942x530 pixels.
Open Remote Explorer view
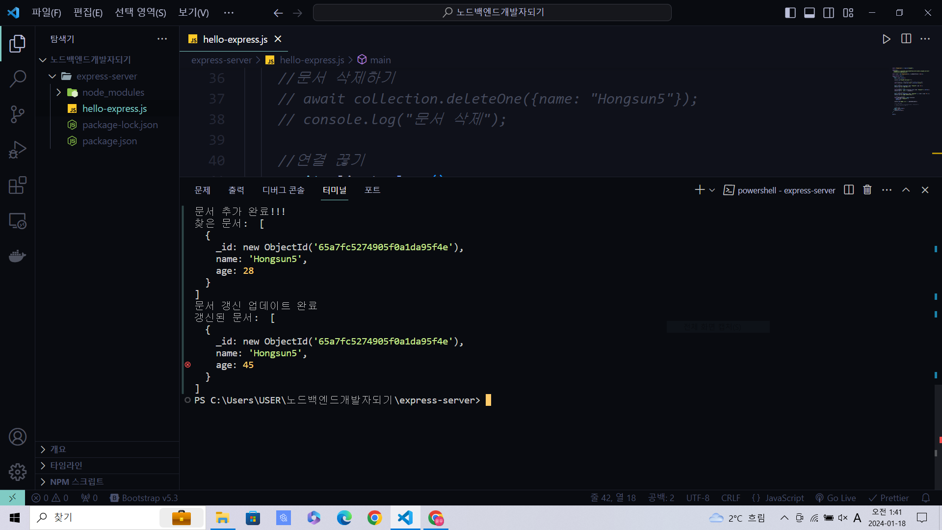17,221
